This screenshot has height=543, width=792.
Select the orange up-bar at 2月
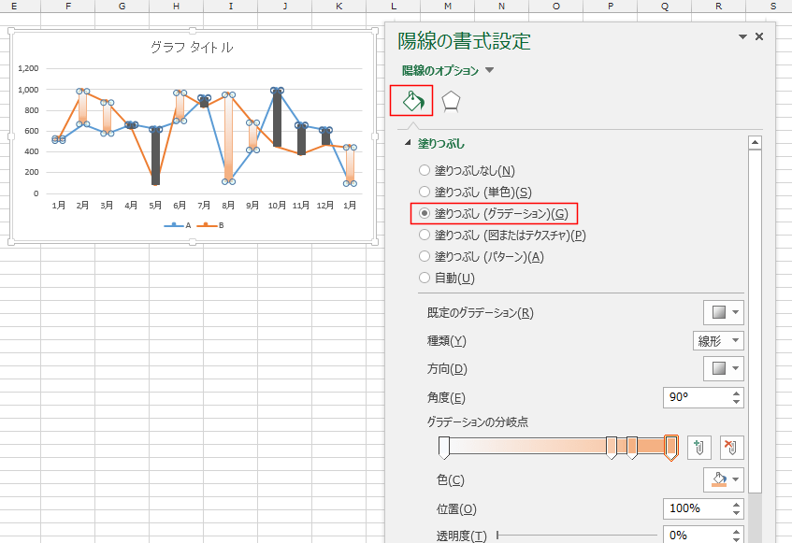(x=83, y=107)
